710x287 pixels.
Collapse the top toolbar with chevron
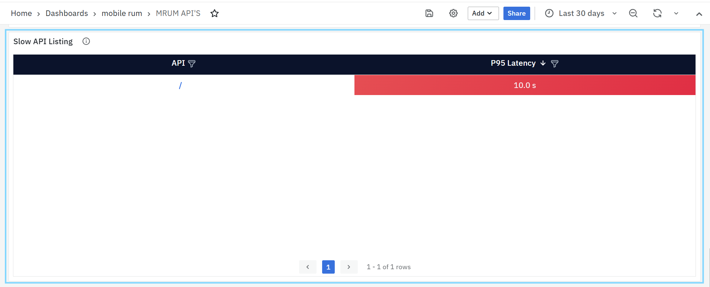coord(699,14)
